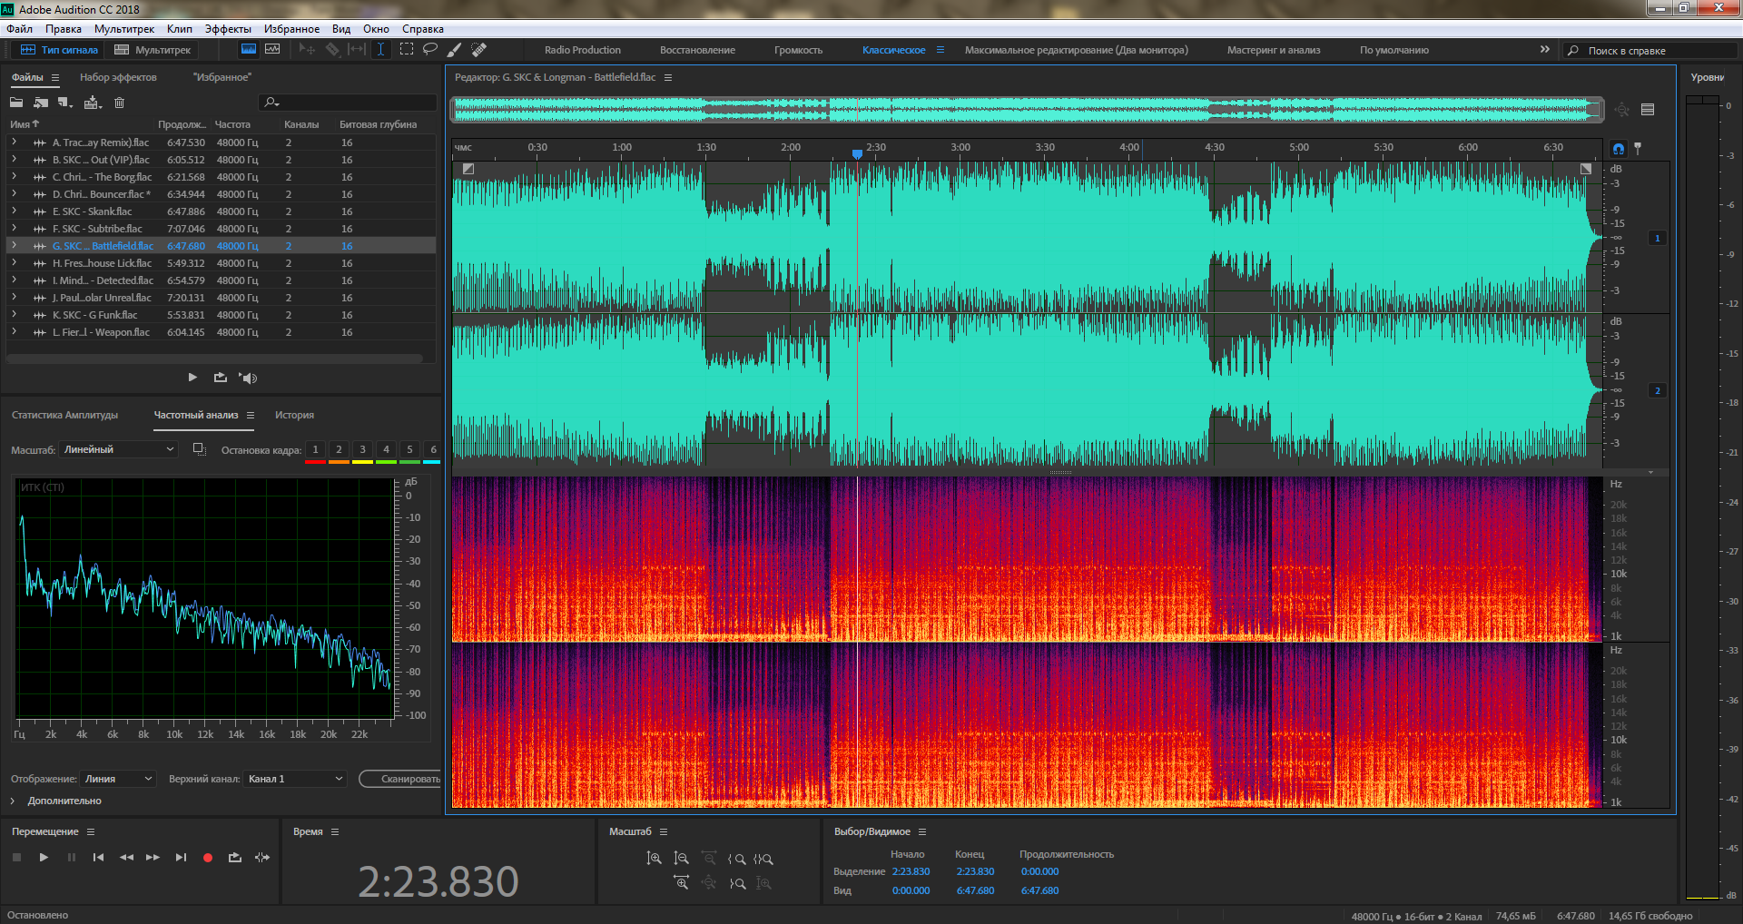This screenshot has width=1743, height=924.
Task: Open the Масштаб 'Линейный' dropdown
Action: (118, 450)
